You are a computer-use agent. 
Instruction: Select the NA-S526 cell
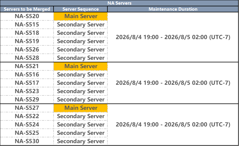click(x=27, y=50)
